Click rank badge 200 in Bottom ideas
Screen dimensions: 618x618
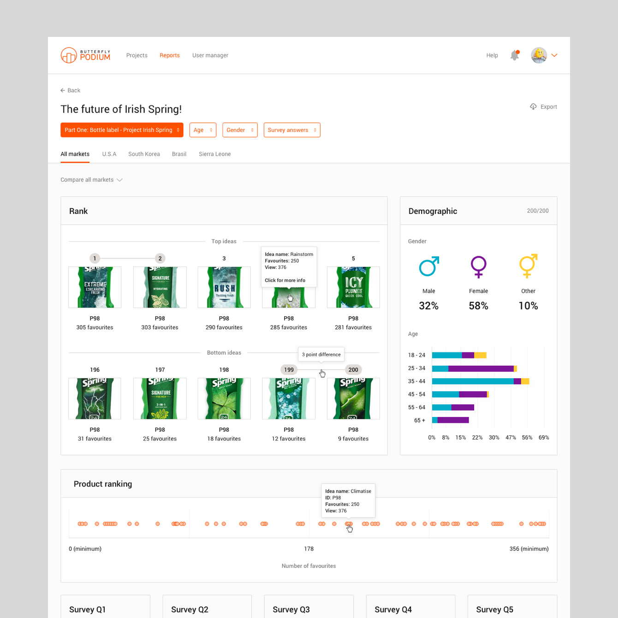tap(353, 370)
